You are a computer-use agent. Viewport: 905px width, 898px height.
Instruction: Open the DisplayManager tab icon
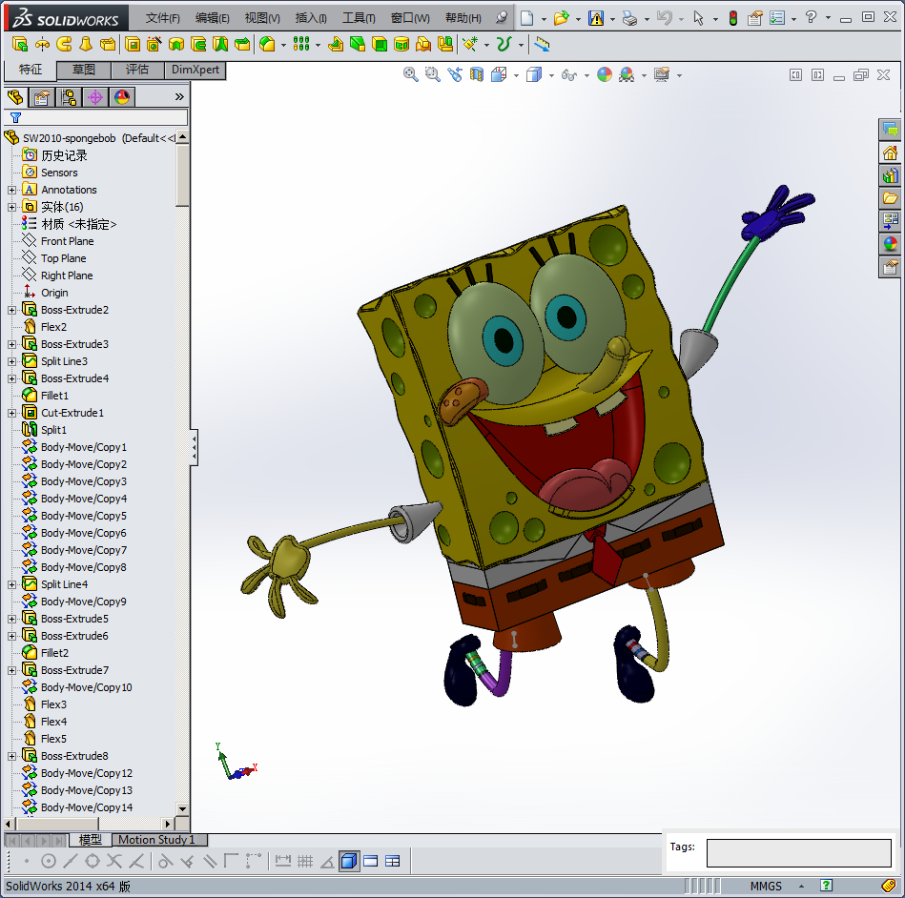[x=122, y=97]
